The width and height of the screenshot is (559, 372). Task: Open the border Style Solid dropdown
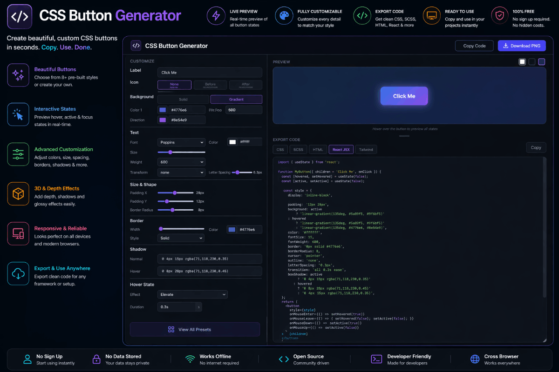181,238
